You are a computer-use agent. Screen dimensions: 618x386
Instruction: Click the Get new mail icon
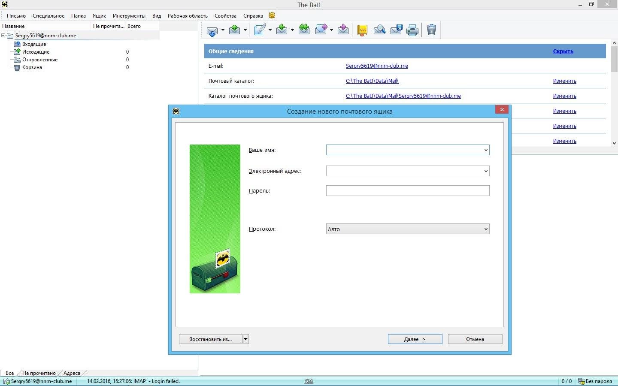[x=212, y=30]
